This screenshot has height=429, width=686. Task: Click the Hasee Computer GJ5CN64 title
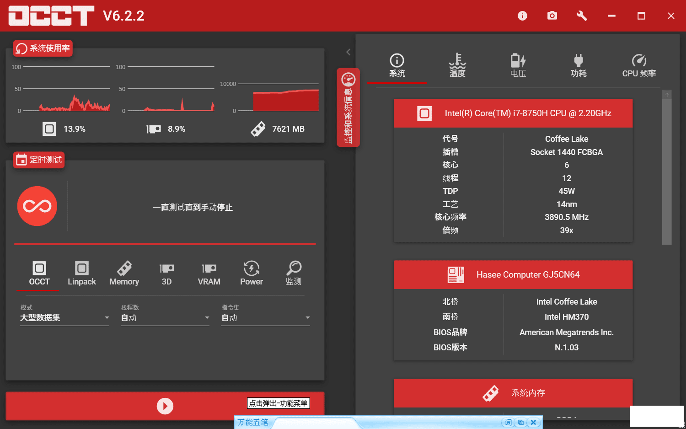tap(528, 274)
